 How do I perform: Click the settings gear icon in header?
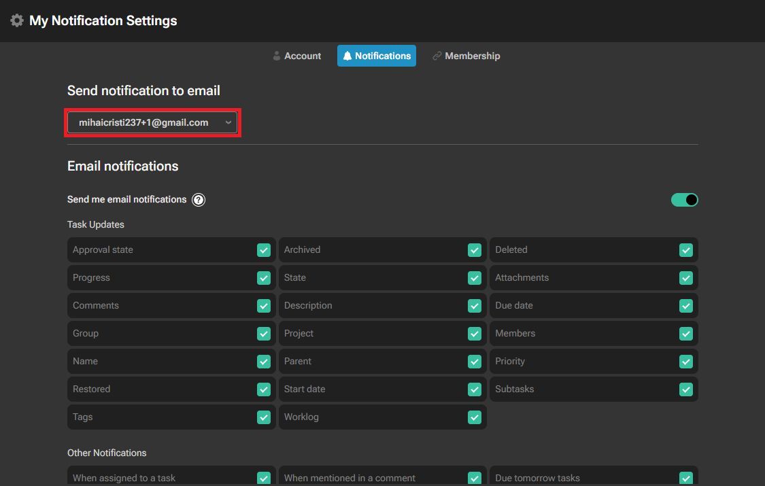coord(17,20)
